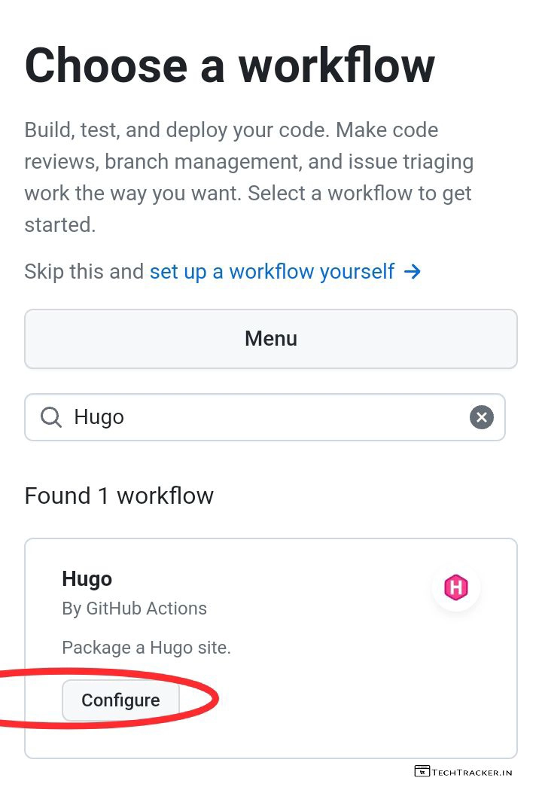Click the 'Package a Hugo site.' description

pyautogui.click(x=146, y=648)
